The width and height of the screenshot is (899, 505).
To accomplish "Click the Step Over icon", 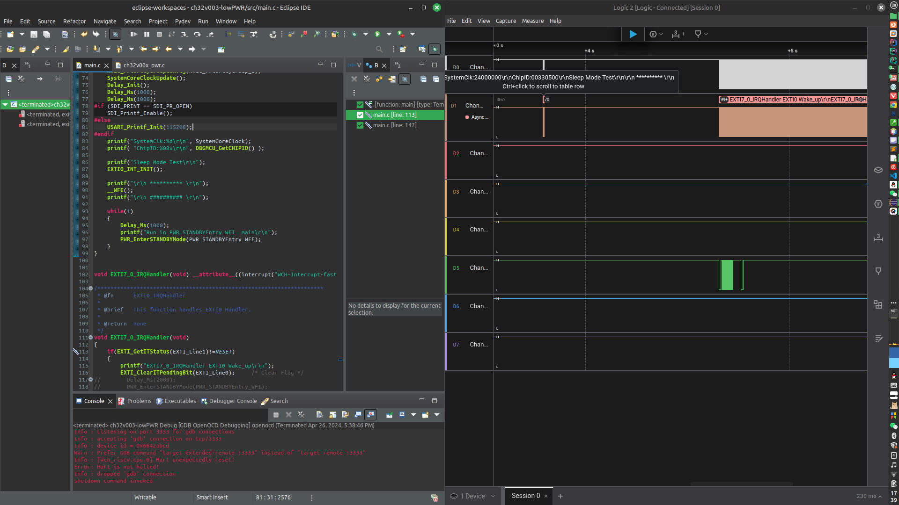I will coord(197,34).
